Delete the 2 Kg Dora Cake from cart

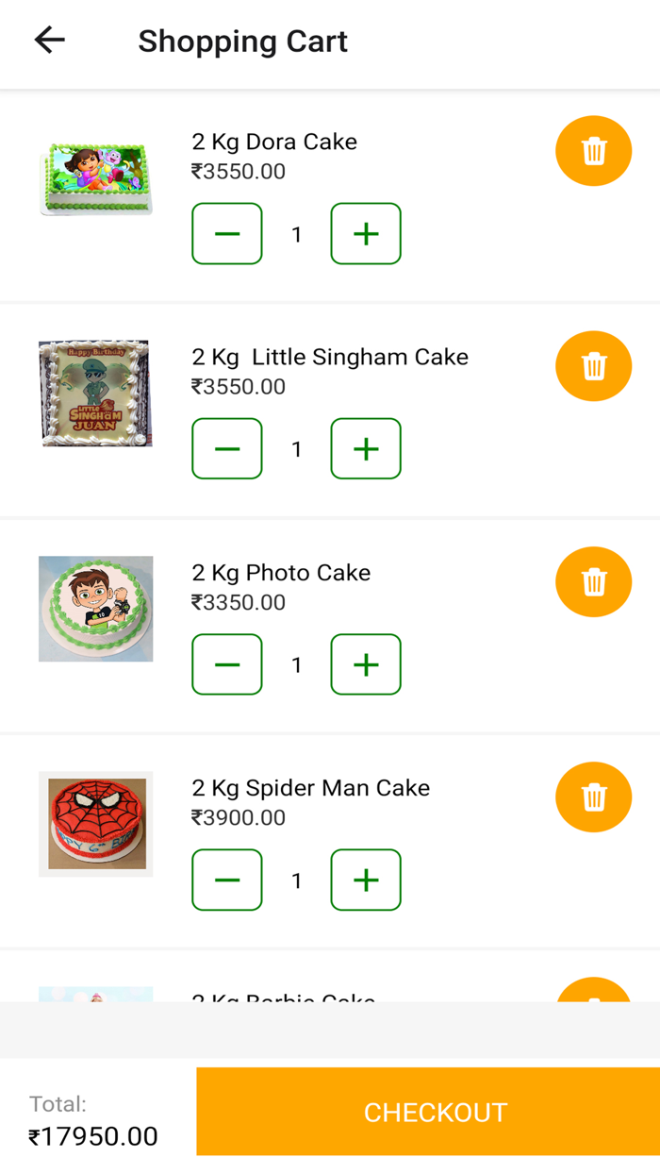(593, 151)
